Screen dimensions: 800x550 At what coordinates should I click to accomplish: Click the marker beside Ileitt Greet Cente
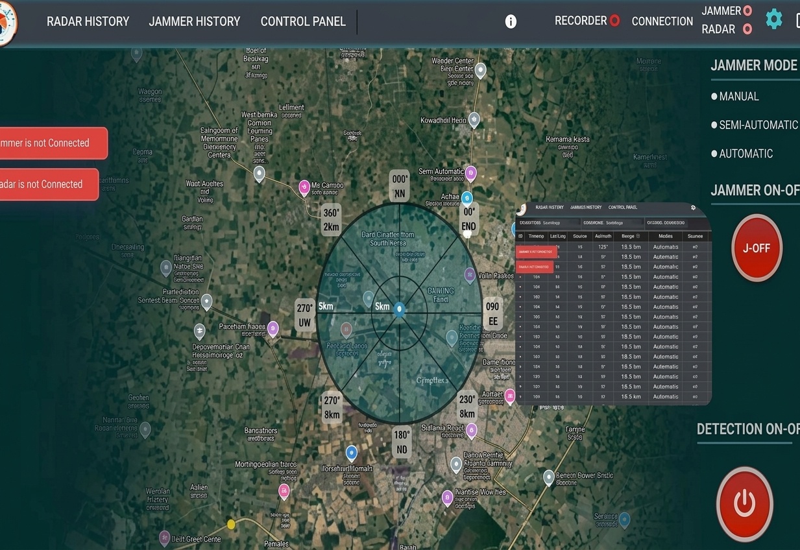(164, 538)
